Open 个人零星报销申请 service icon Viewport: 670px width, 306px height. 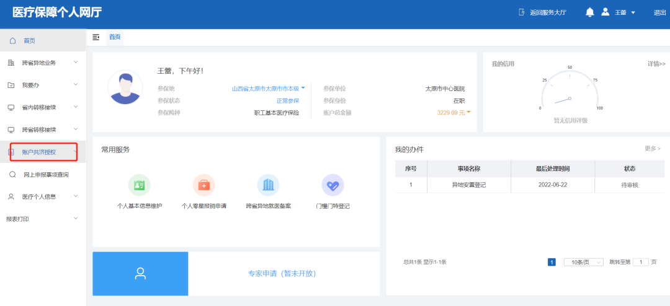pos(203,185)
